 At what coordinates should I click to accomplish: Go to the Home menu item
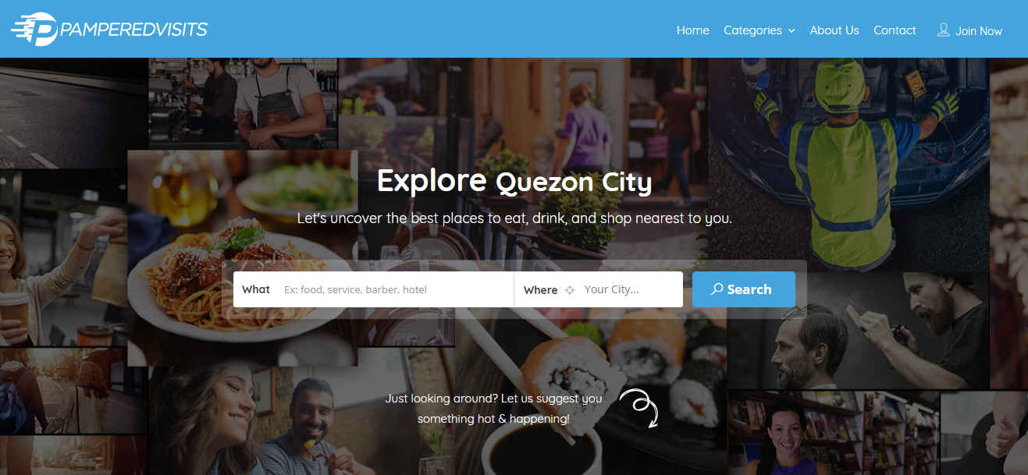coord(693,30)
